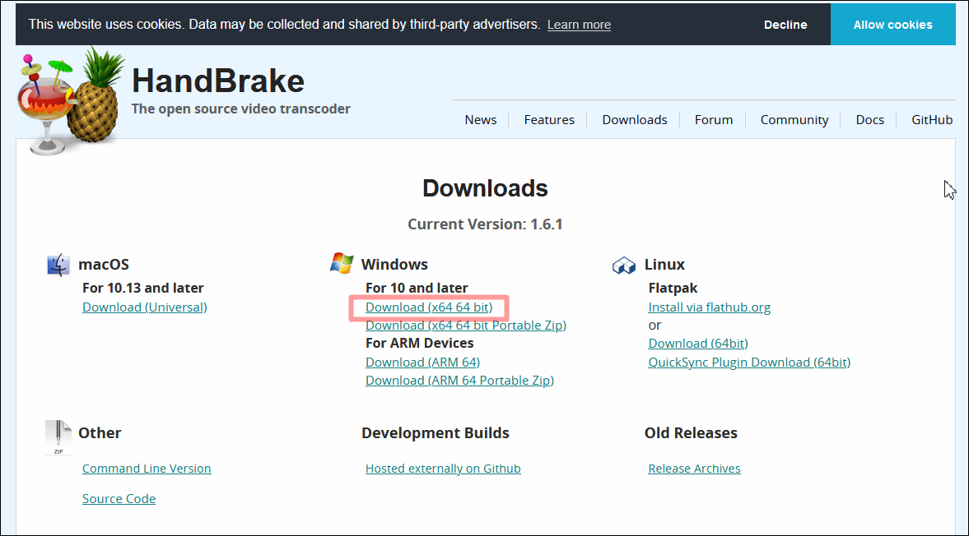Click the Windows section heading
969x536 pixels.
tap(394, 265)
